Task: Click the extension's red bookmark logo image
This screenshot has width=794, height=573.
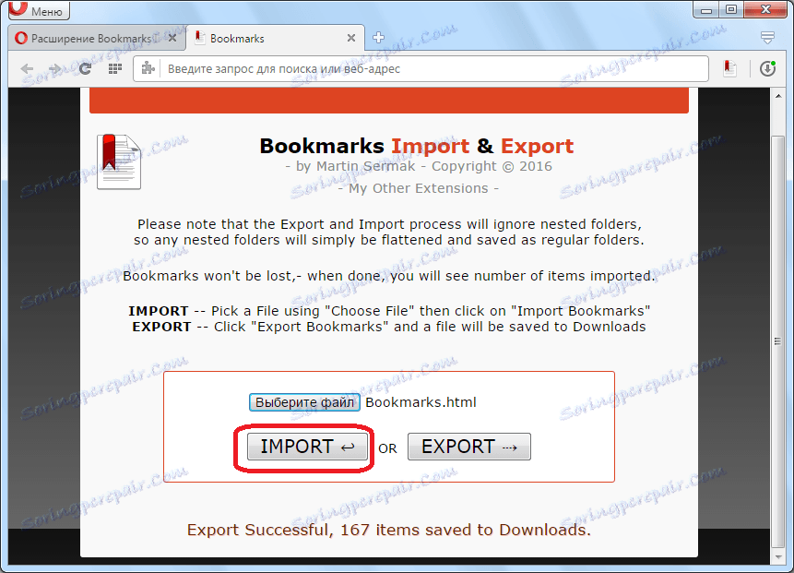Action: [118, 161]
